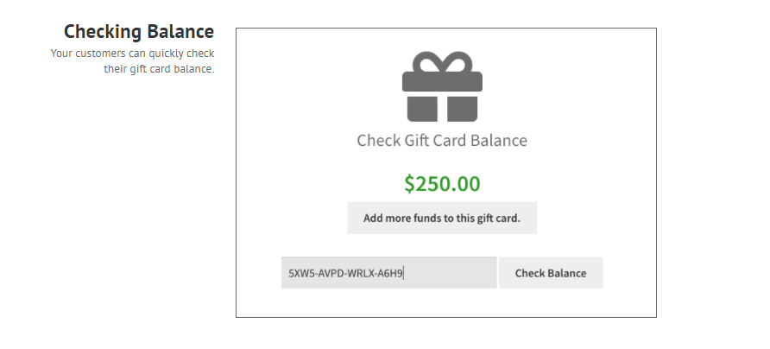Click the bow atop the gift icon
770x349 pixels.
(x=442, y=62)
